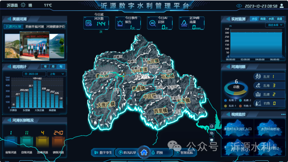Click the user profile icon in header

[x=281, y=6]
